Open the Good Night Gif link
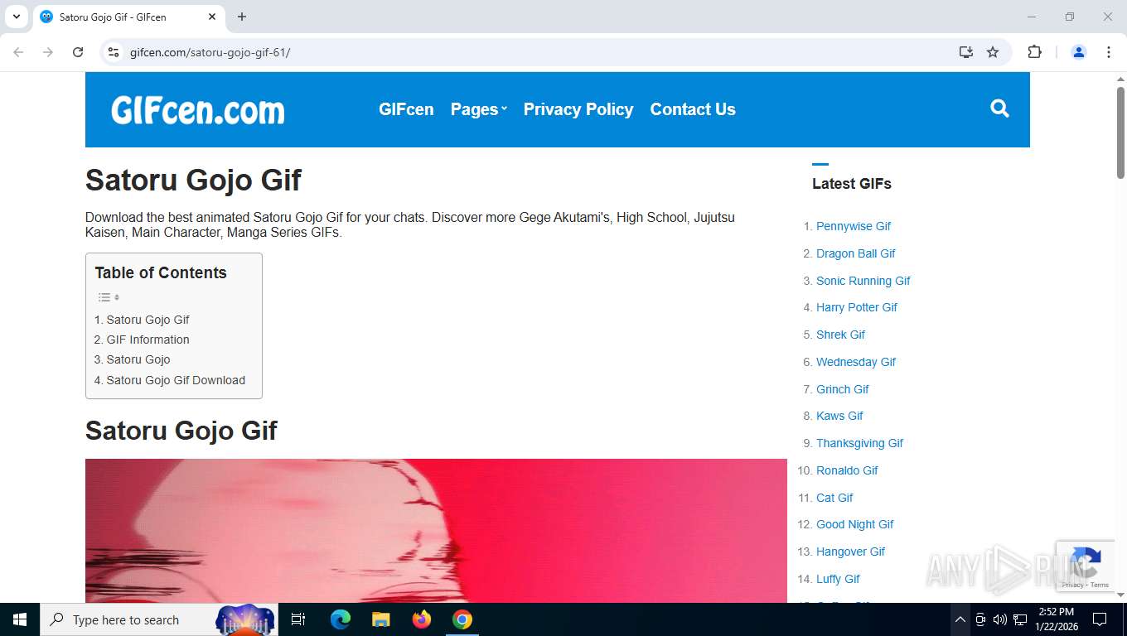Screen dimensions: 1127x636 click(x=855, y=524)
